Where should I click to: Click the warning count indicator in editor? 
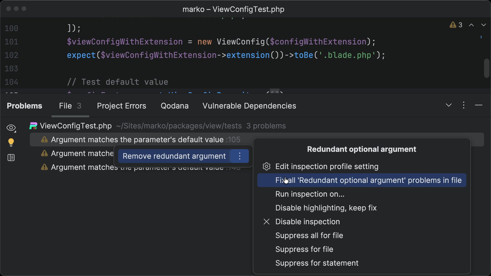tap(456, 25)
